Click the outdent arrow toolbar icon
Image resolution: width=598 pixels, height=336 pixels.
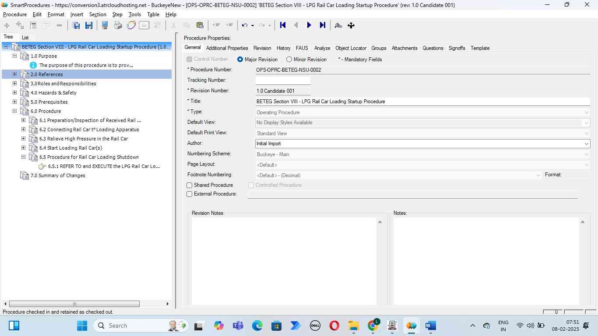[216, 25]
